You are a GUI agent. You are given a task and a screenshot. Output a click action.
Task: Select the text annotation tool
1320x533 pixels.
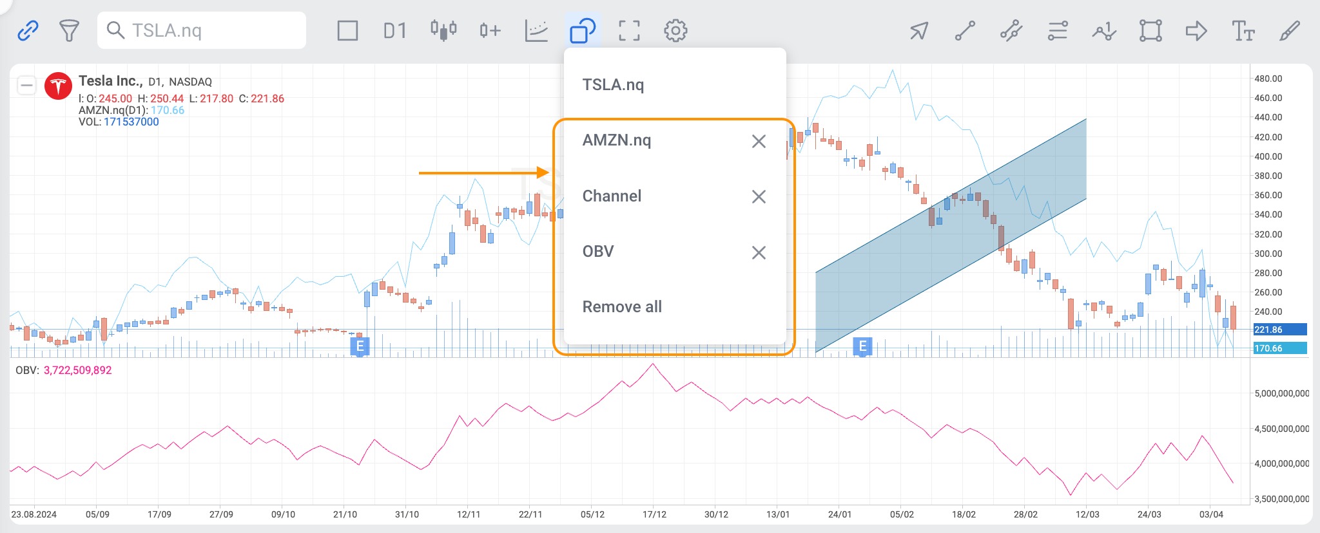pos(1243,30)
